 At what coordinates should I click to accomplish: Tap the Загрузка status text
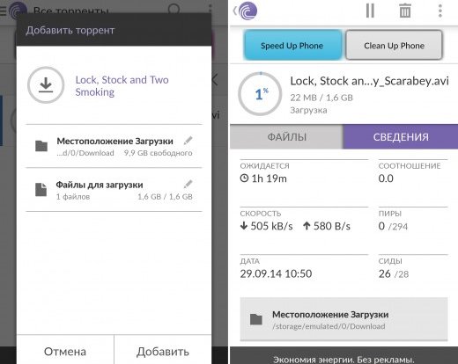tap(308, 111)
